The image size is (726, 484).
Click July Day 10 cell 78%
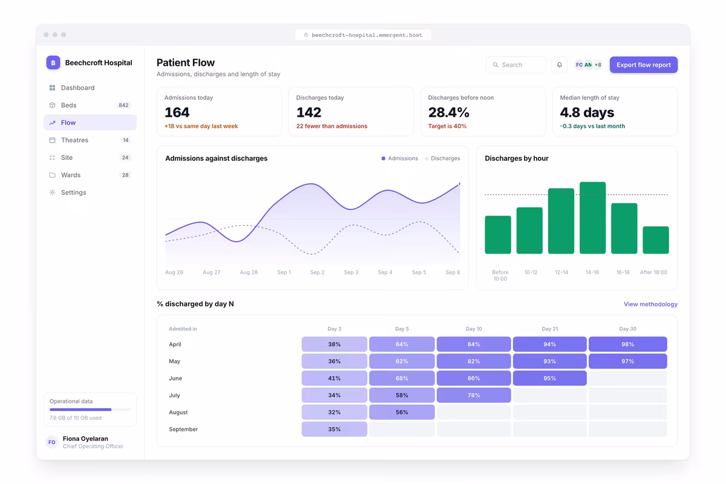click(474, 395)
